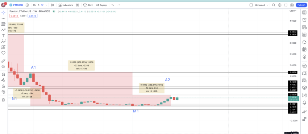Toggle stay in drawing mode
This screenshot has height=134, width=308.
(x=3, y=80)
